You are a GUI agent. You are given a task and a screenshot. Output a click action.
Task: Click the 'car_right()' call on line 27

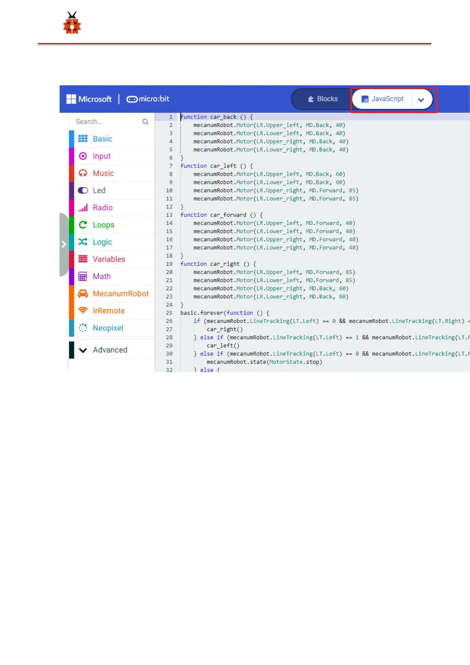point(225,329)
